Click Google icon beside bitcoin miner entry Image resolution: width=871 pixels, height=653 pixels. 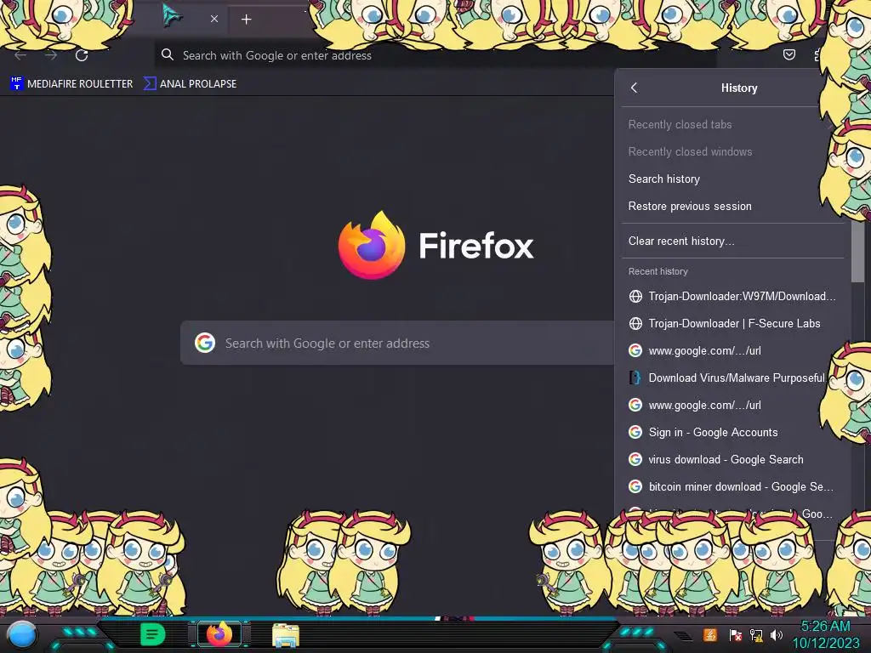coord(635,486)
